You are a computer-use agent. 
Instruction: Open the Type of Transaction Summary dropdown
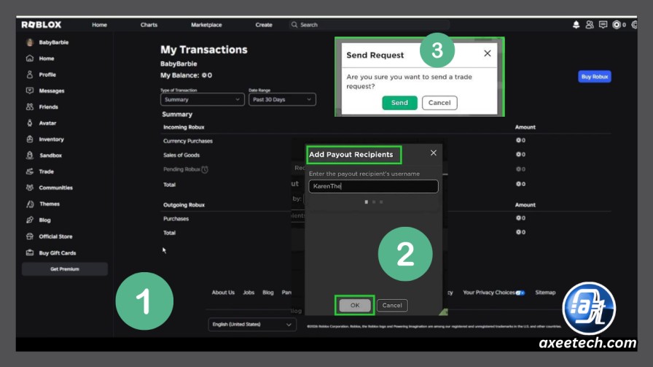coord(203,100)
